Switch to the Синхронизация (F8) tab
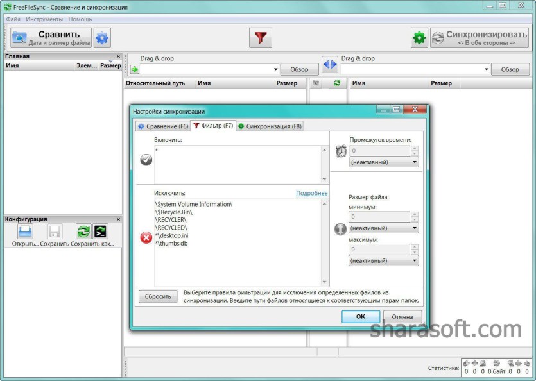The image size is (536, 381). pyautogui.click(x=270, y=126)
